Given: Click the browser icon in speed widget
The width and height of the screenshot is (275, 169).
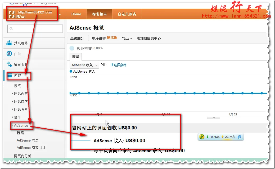Looking at the screenshot, I should click(x=239, y=137).
